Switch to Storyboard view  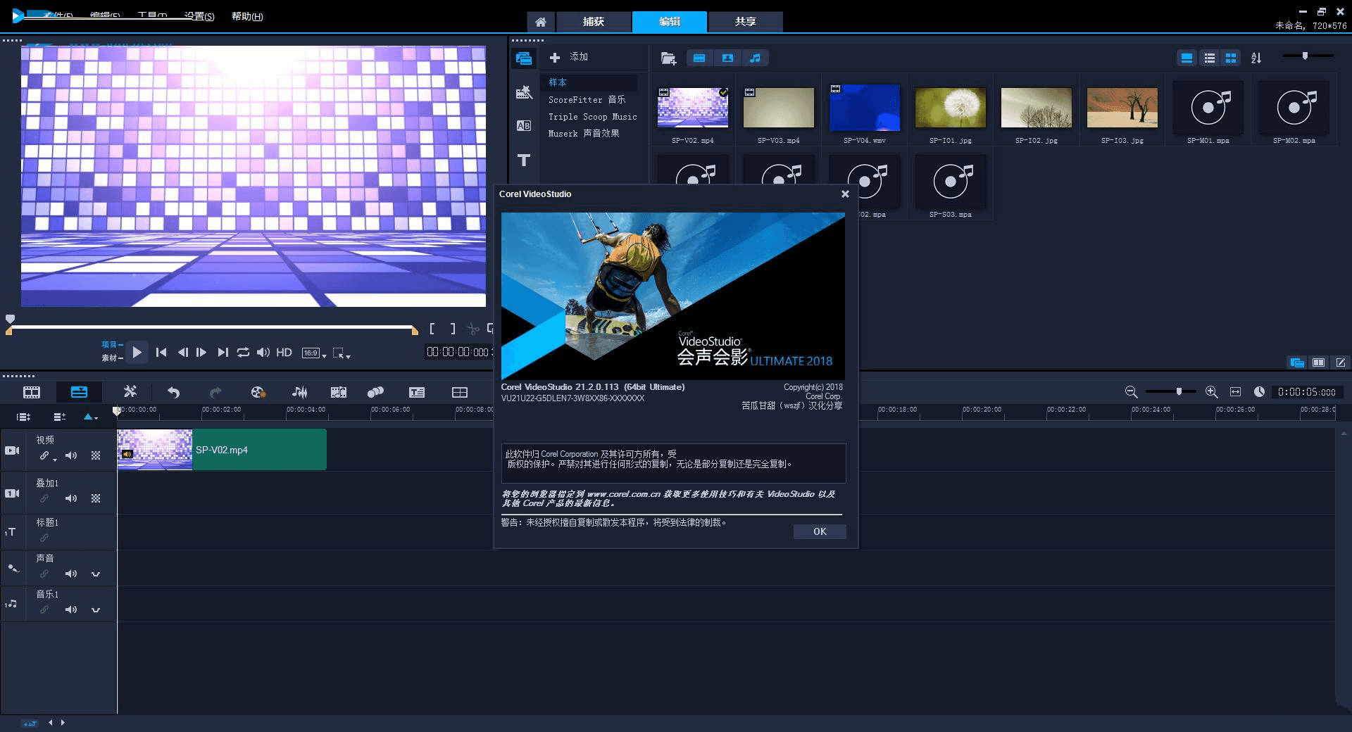(32, 392)
